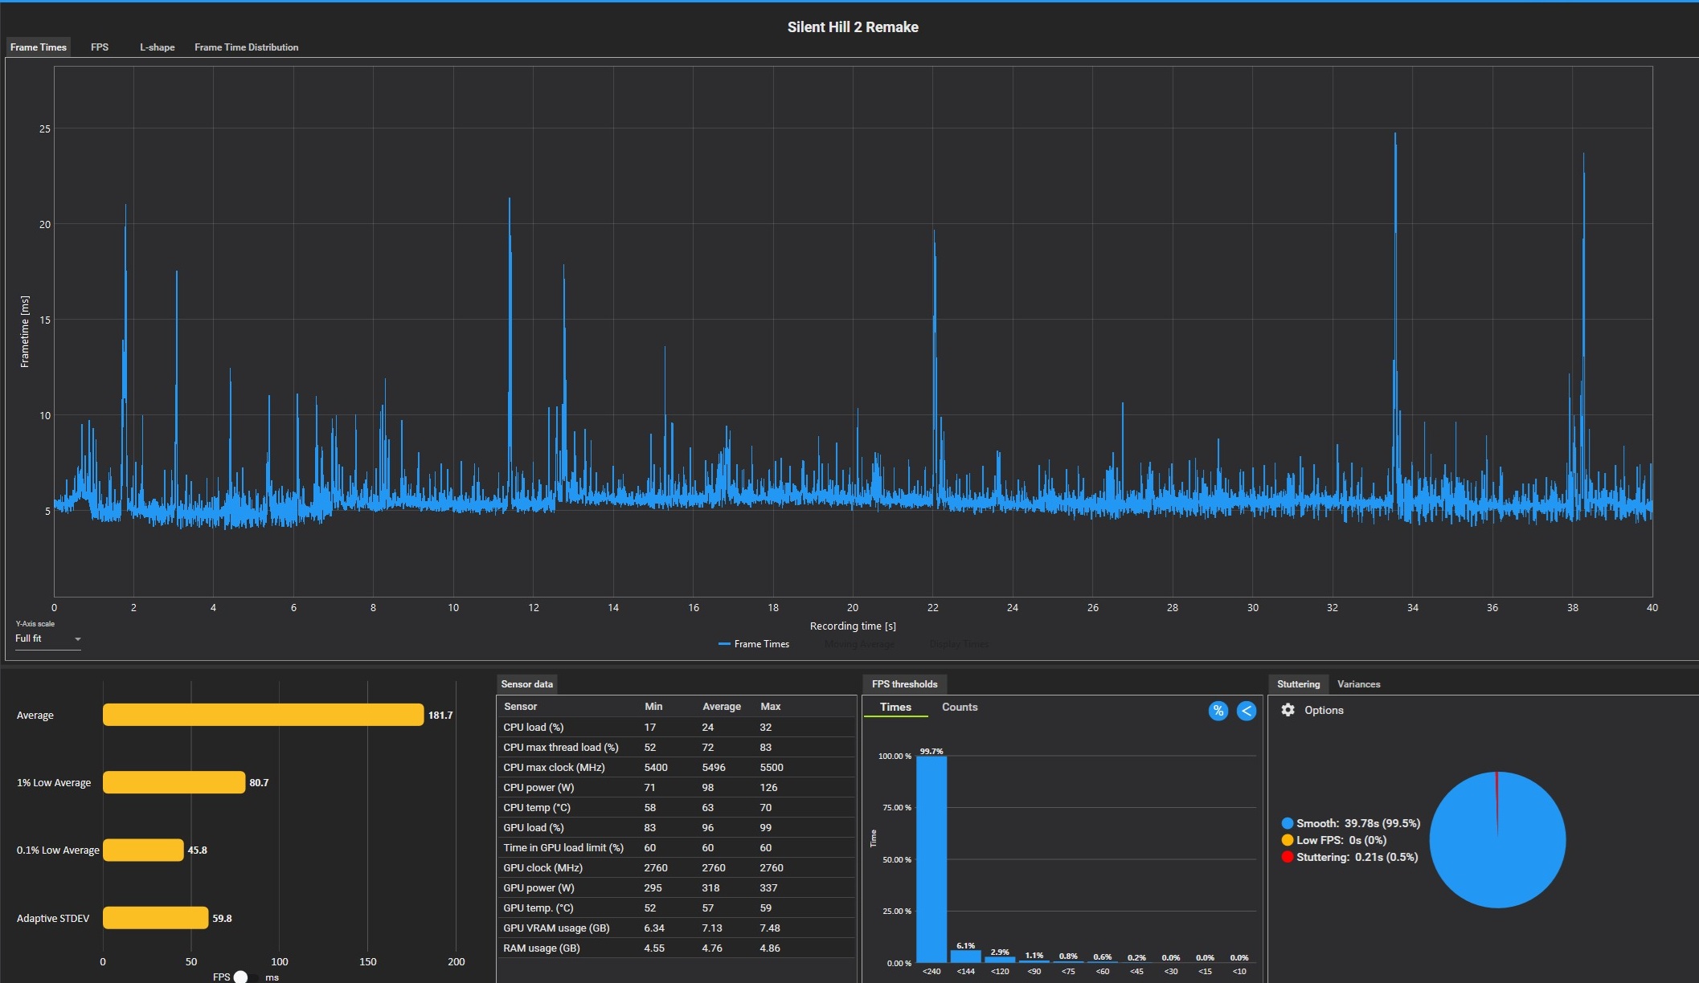Open the L-shape tab
The width and height of the screenshot is (1699, 983).
pyautogui.click(x=157, y=47)
